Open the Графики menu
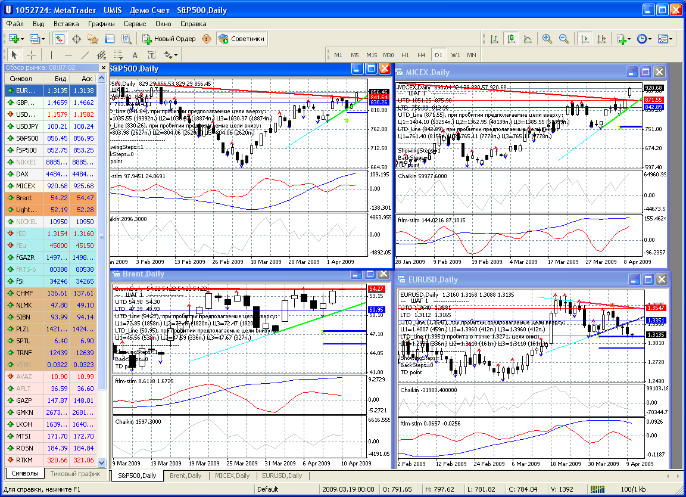Image resolution: width=686 pixels, height=497 pixels. pos(101,24)
